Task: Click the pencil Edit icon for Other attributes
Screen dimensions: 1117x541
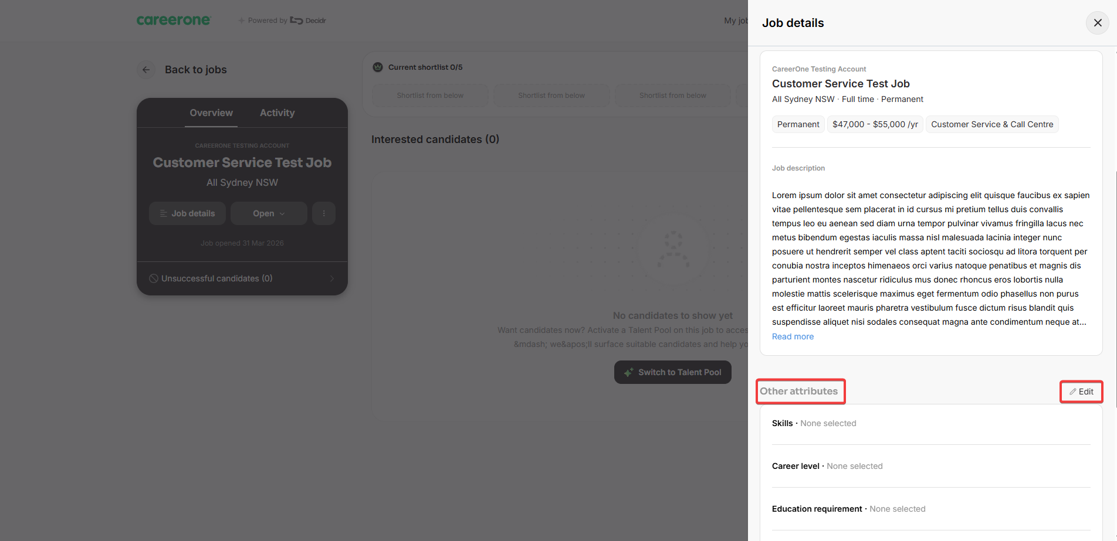Action: click(1072, 392)
